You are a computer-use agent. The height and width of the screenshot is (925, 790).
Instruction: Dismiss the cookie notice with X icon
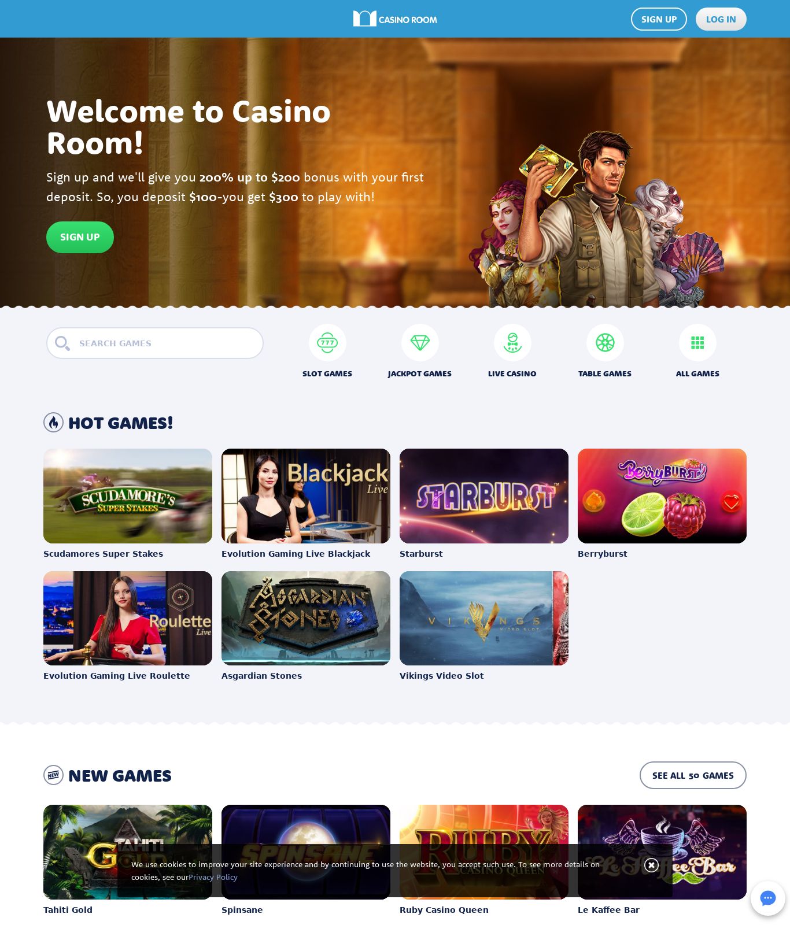click(x=651, y=865)
